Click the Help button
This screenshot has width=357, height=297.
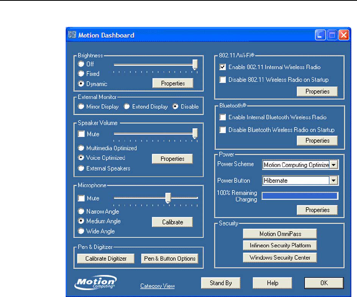[272, 283]
